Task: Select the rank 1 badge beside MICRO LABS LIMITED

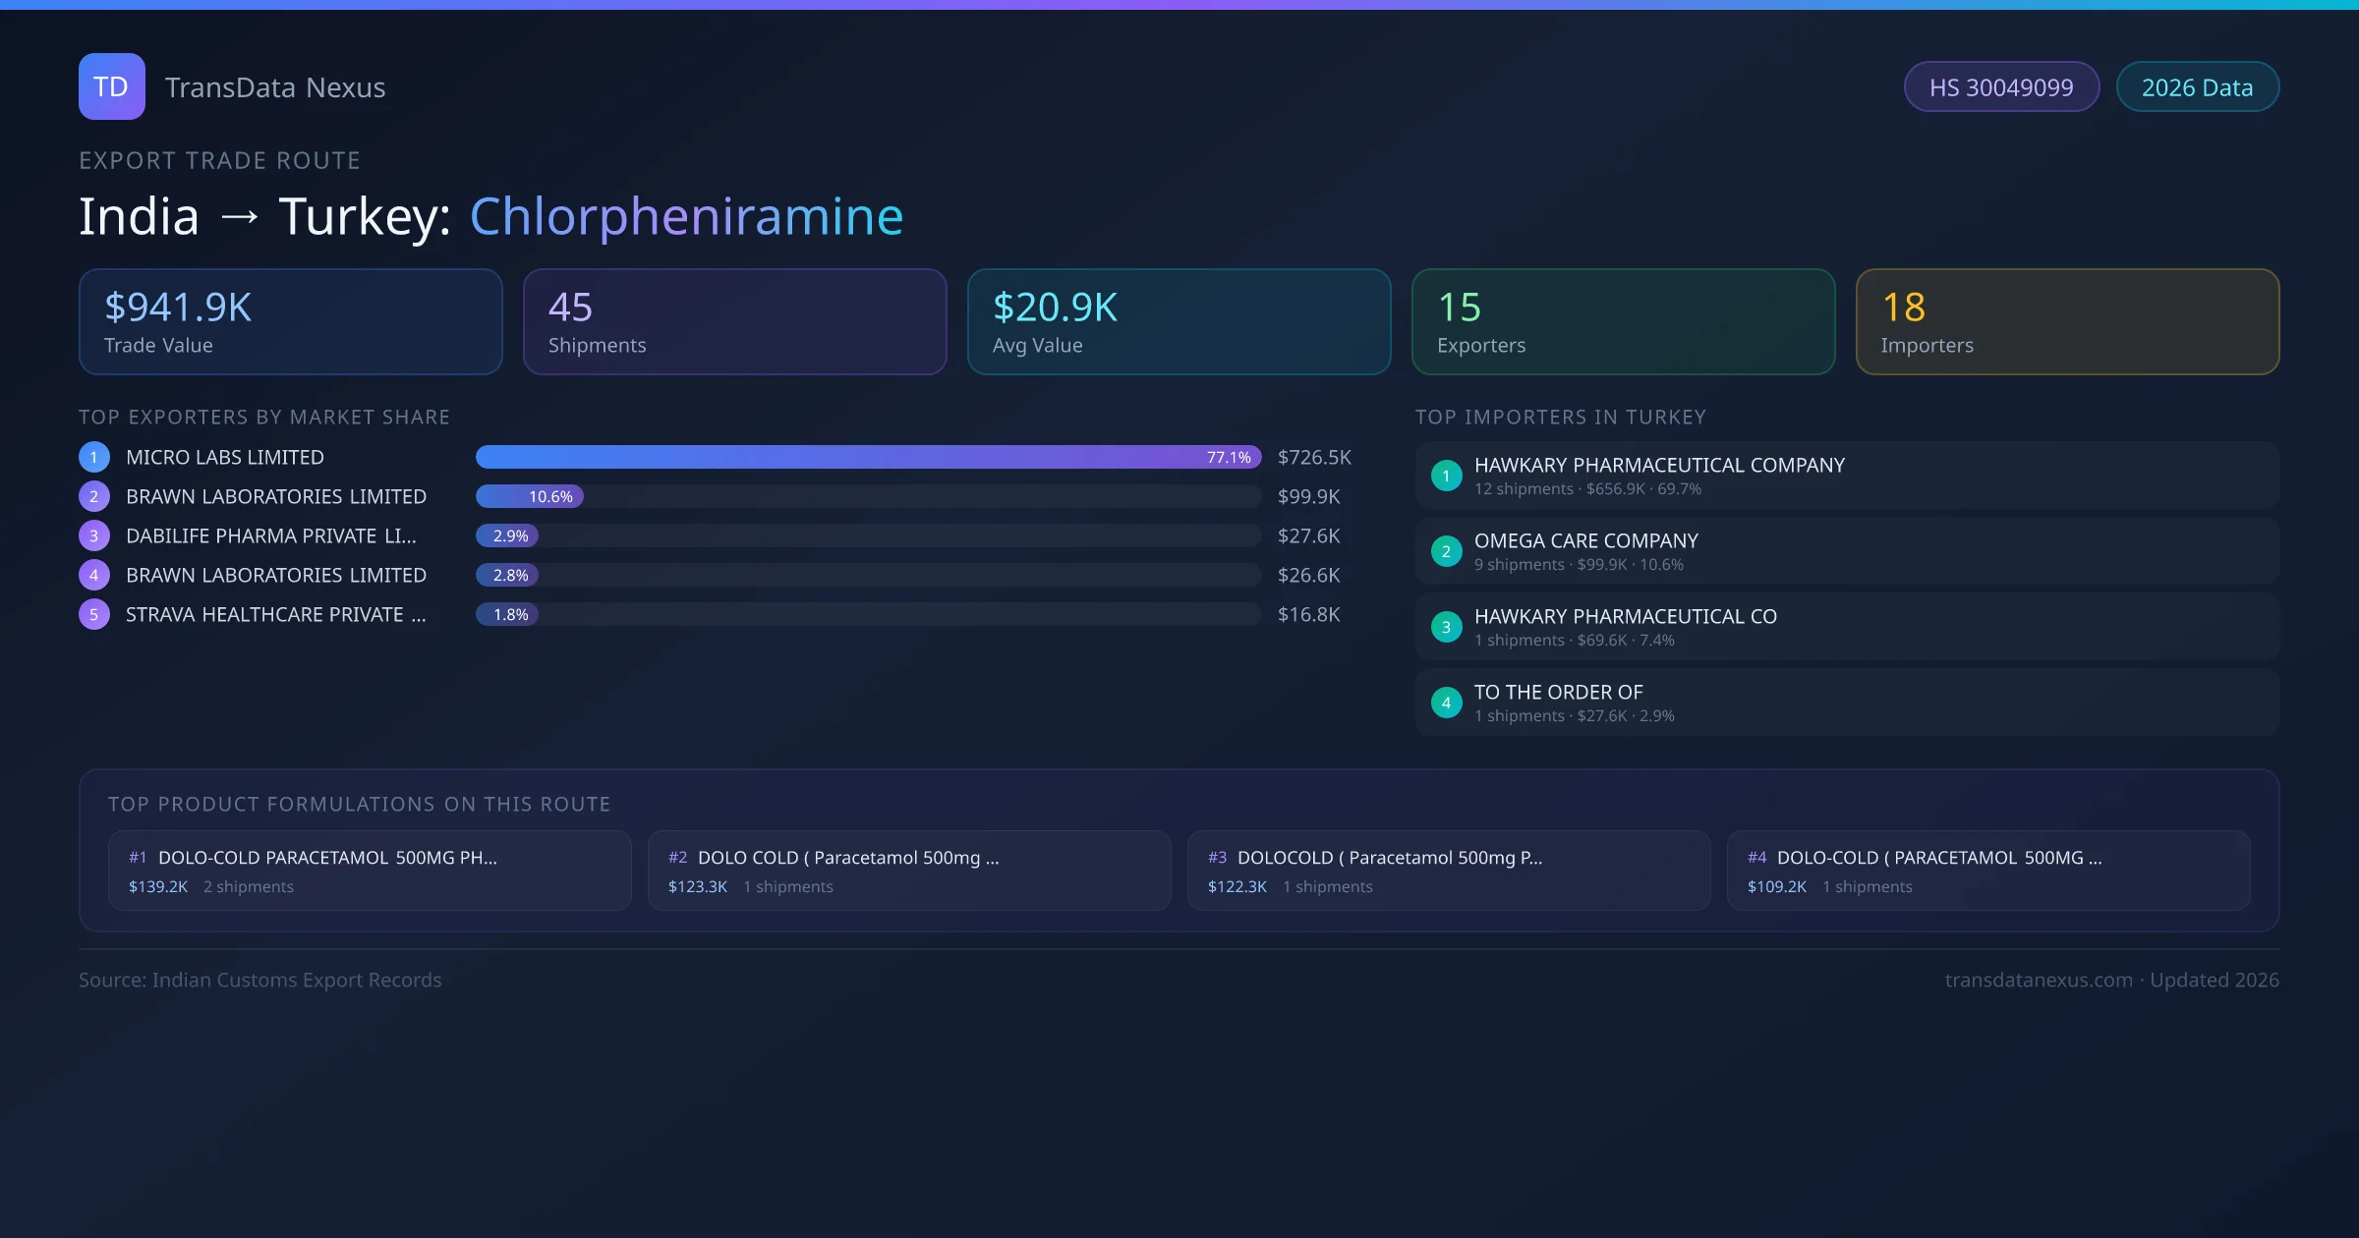Action: (x=93, y=457)
